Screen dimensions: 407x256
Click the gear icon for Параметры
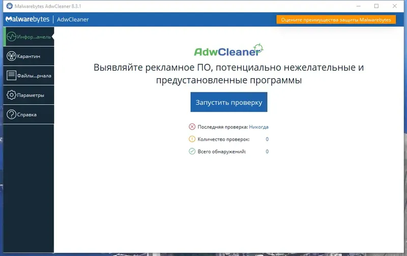pyautogui.click(x=11, y=95)
